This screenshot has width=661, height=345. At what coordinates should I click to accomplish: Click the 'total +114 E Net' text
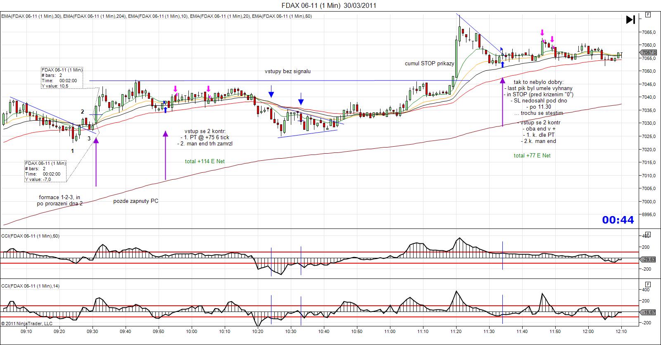tap(205, 161)
